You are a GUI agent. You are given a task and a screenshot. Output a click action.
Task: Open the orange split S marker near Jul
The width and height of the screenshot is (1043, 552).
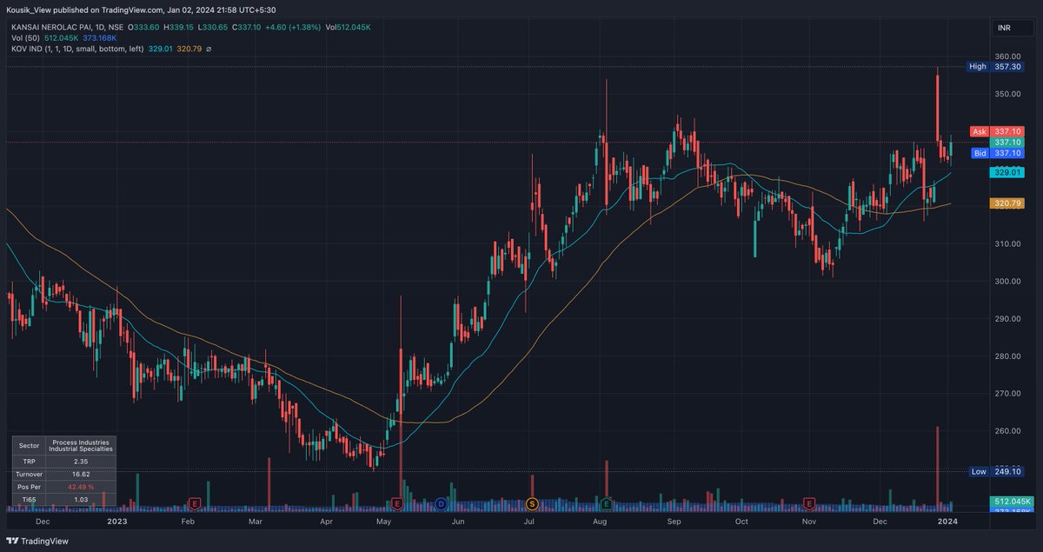coord(532,503)
